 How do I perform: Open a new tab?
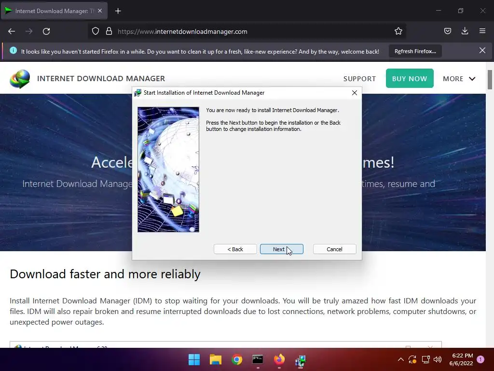tap(118, 11)
